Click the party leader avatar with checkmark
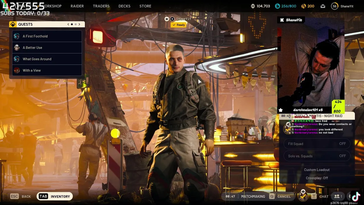Viewport: 364px width, 205px height. 303,196
